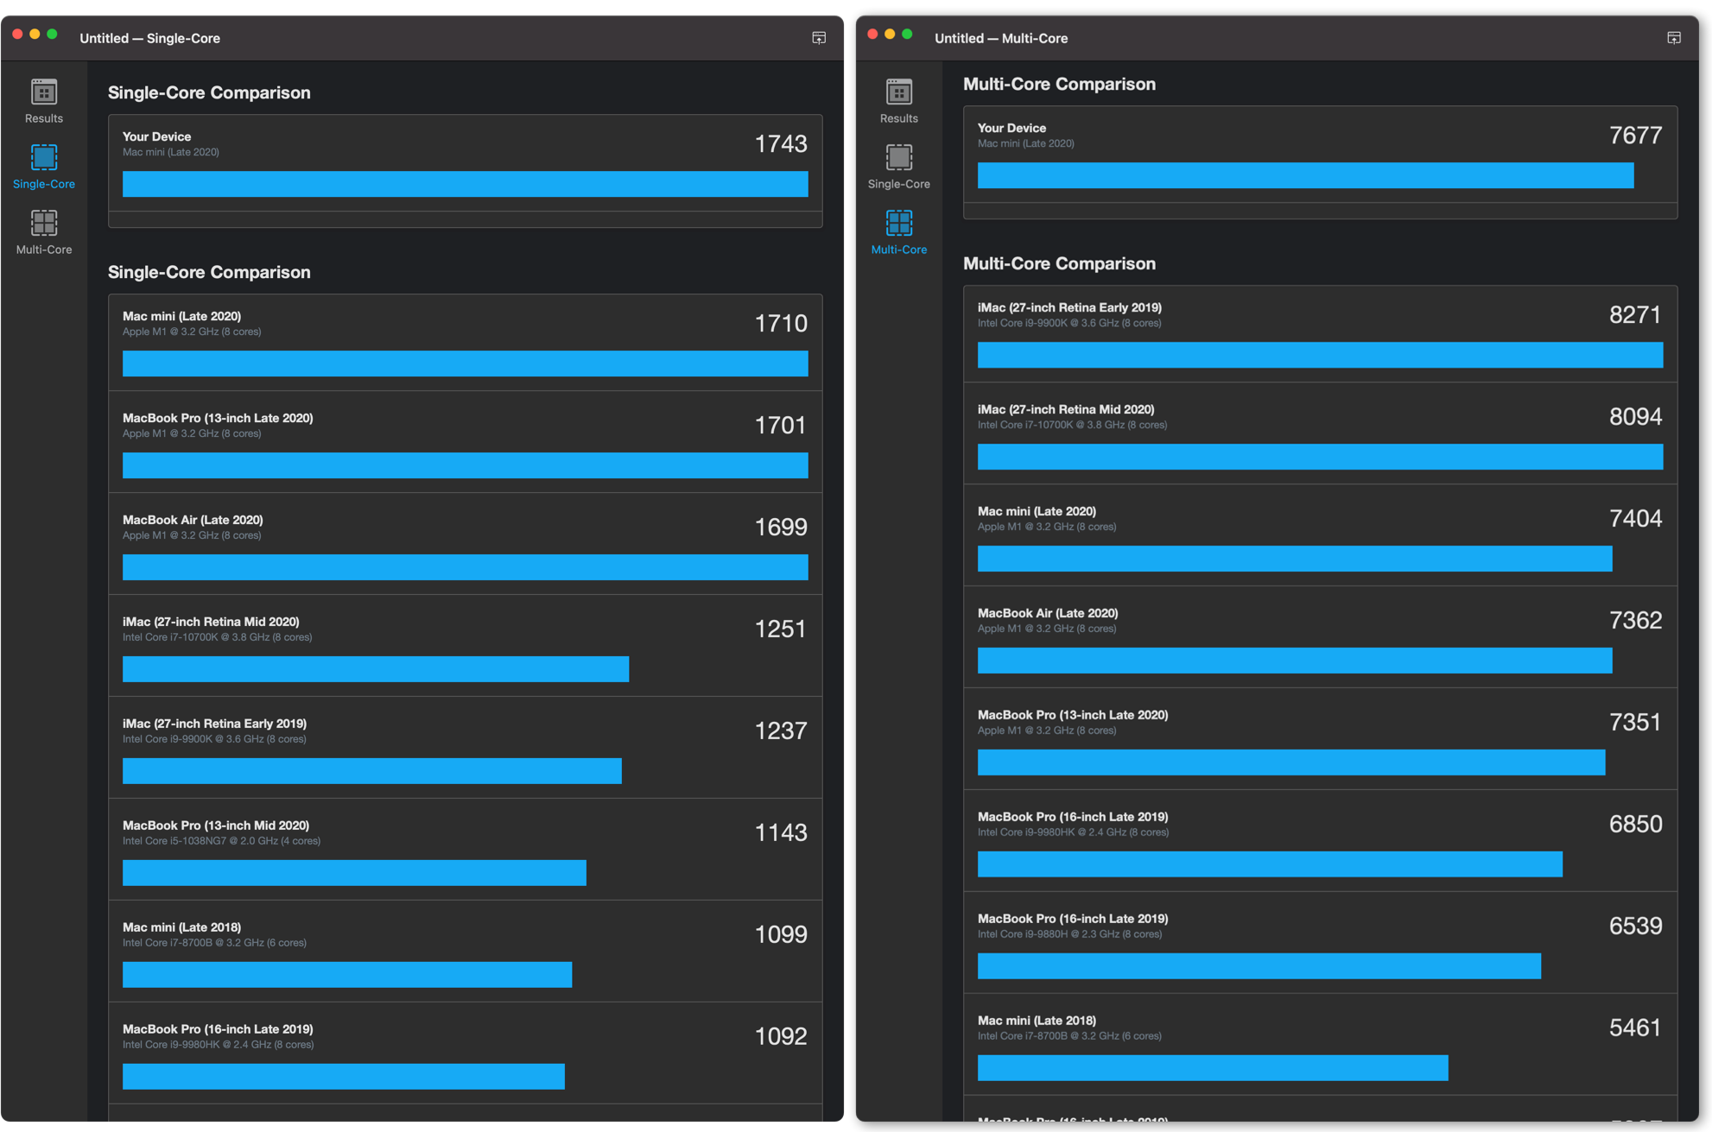1712x1132 pixels.
Task: Click upload icon in Multi-Core window titlebar
Action: [x=1673, y=38]
